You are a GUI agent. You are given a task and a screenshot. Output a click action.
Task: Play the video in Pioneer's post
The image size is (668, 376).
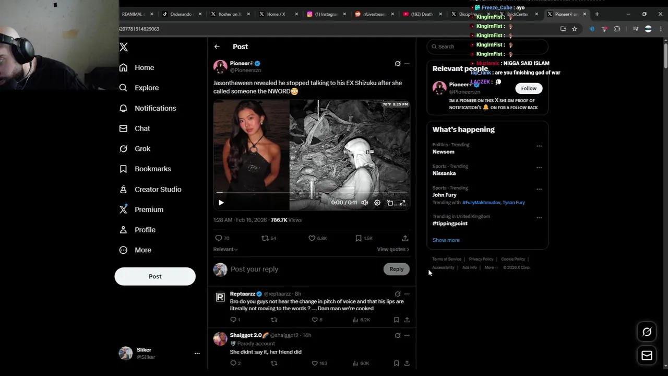click(221, 203)
